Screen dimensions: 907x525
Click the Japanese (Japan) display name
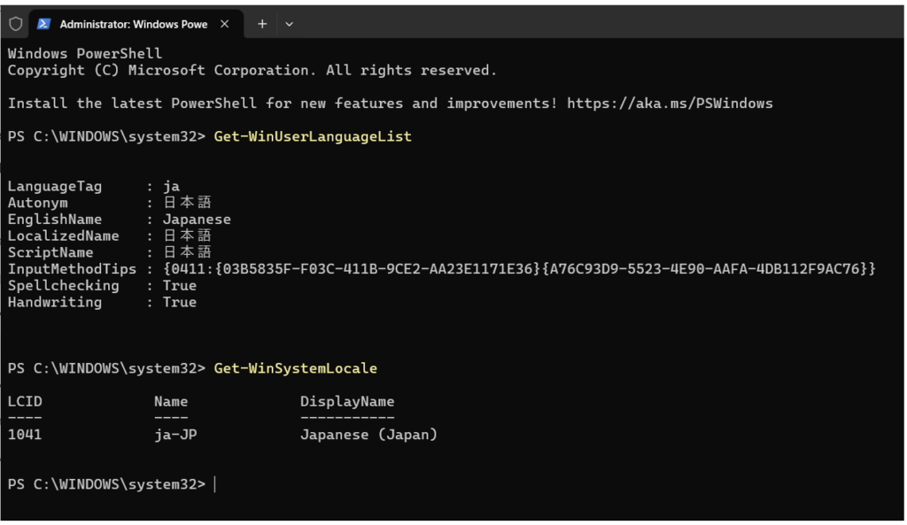[368, 435]
